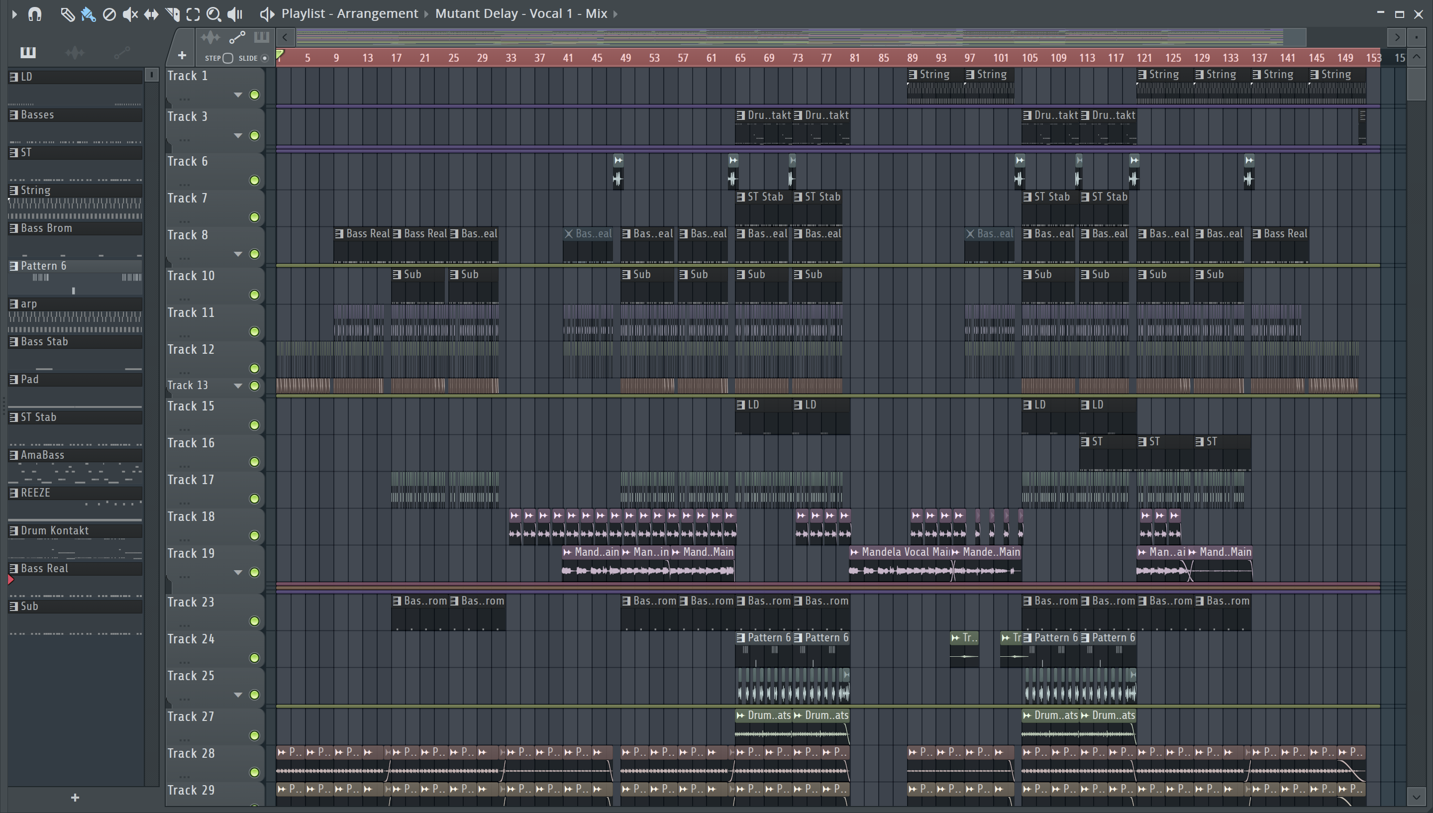The width and height of the screenshot is (1433, 813).
Task: Select the Track 18 header name
Action: (191, 516)
